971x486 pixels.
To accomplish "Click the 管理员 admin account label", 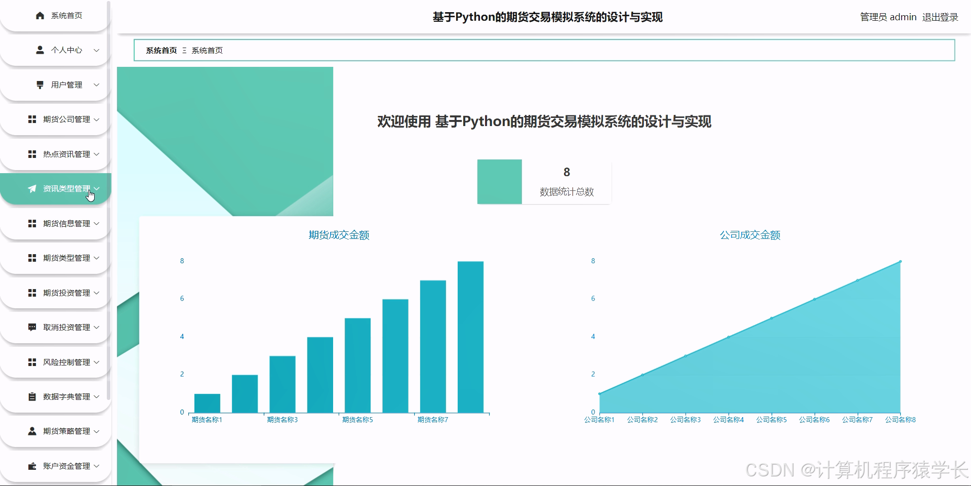I will click(x=888, y=17).
